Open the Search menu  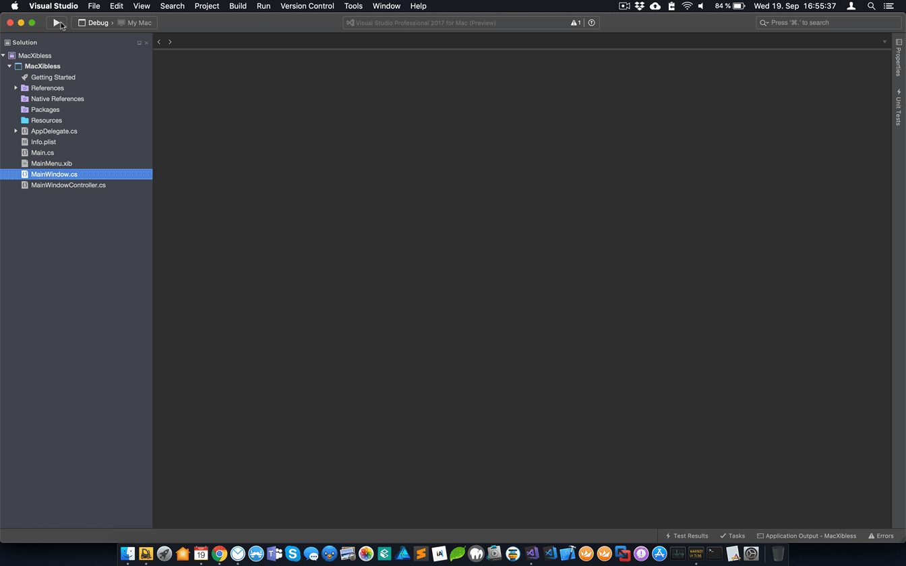pos(173,6)
